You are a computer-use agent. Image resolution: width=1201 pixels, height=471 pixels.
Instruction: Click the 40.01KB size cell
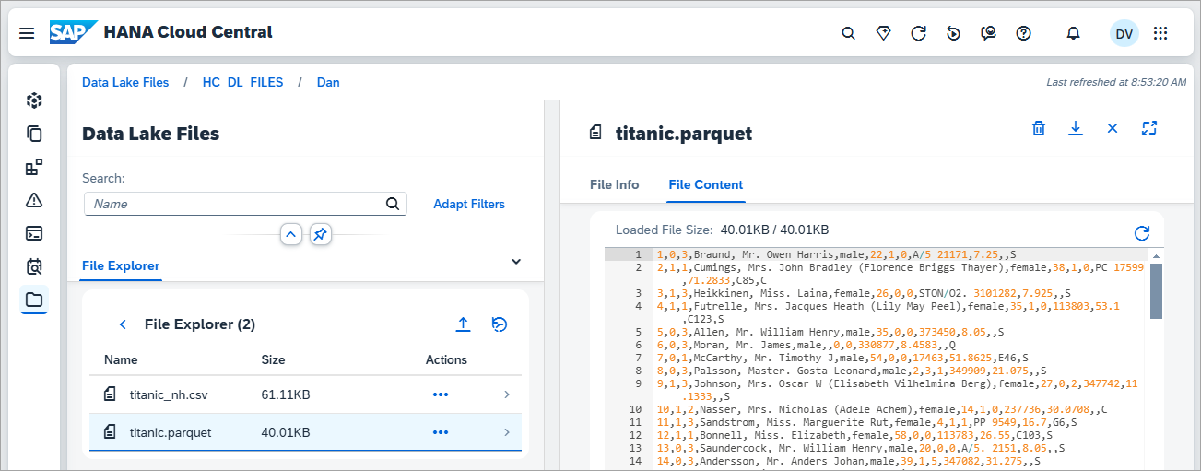click(286, 432)
